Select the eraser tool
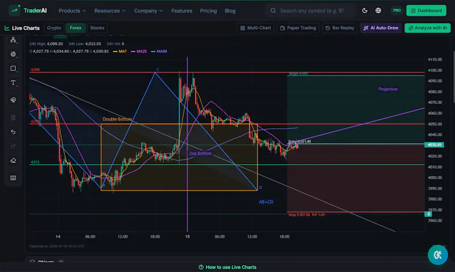The width and height of the screenshot is (455, 272). 13,161
